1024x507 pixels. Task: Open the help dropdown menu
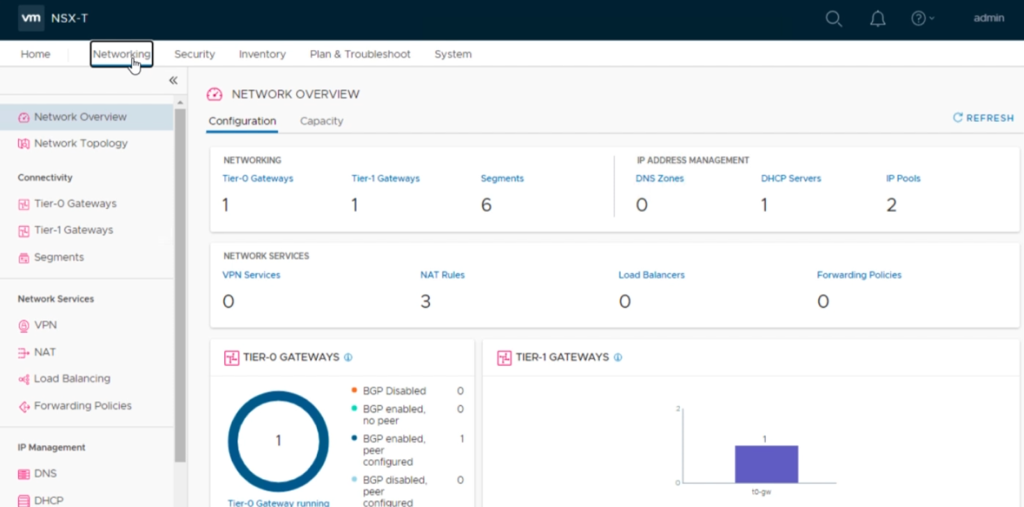(x=922, y=19)
